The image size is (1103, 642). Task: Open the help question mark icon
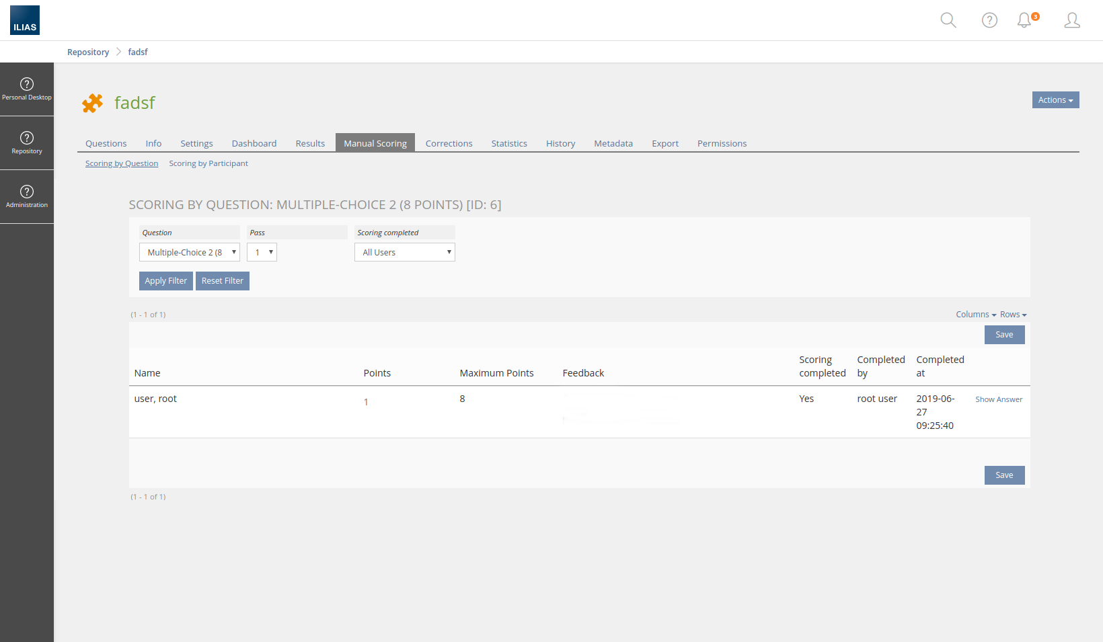point(989,20)
